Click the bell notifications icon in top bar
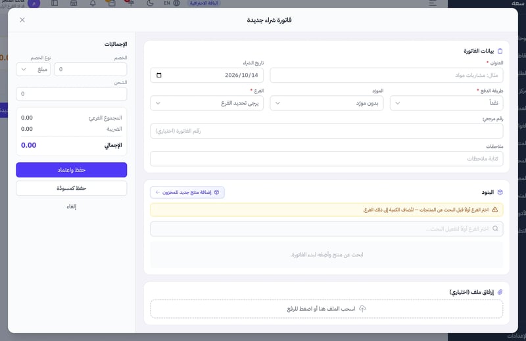The height and width of the screenshot is (341, 526). point(93,3)
